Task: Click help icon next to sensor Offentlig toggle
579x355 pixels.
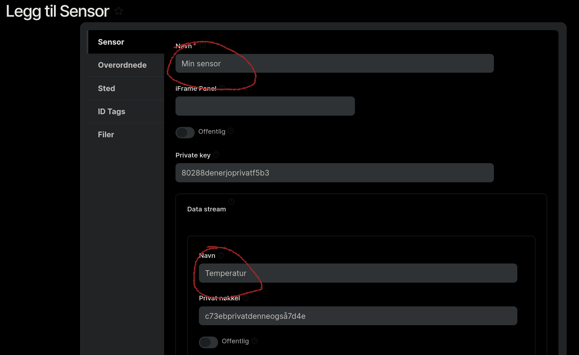Action: tap(231, 131)
